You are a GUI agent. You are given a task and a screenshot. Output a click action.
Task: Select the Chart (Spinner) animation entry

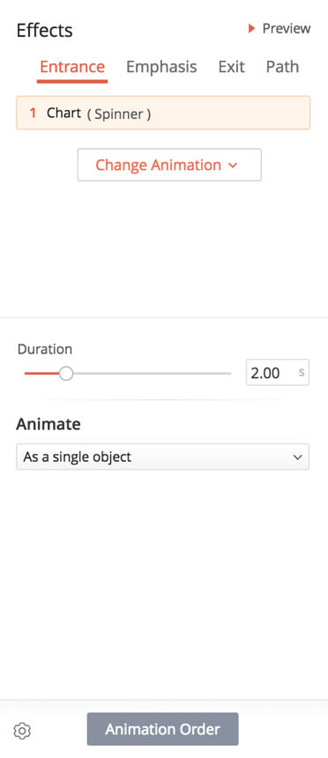click(163, 113)
